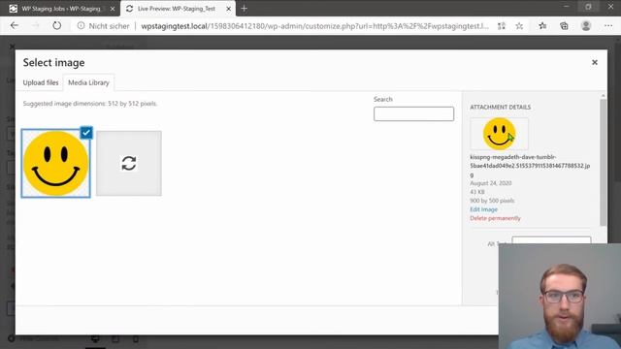This screenshot has width=621, height=349.
Task: Open the Edit Image link
Action: click(483, 209)
